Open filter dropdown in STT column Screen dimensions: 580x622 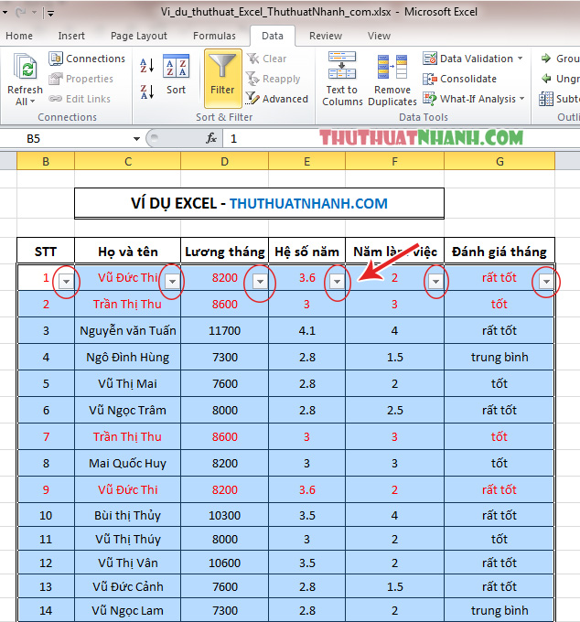pos(66,281)
